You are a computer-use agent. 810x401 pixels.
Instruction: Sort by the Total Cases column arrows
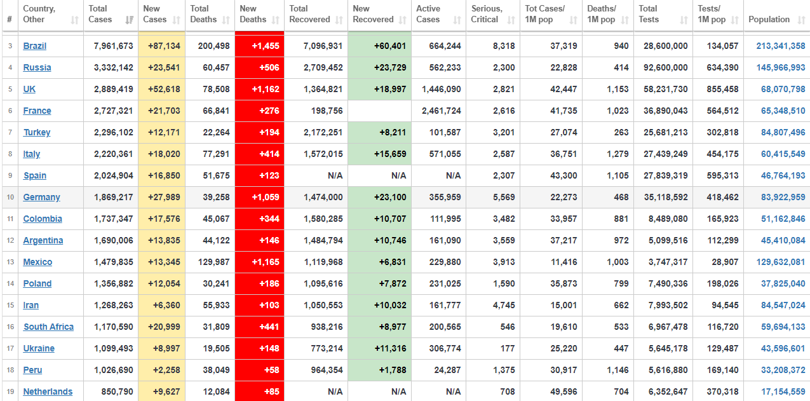pos(130,20)
